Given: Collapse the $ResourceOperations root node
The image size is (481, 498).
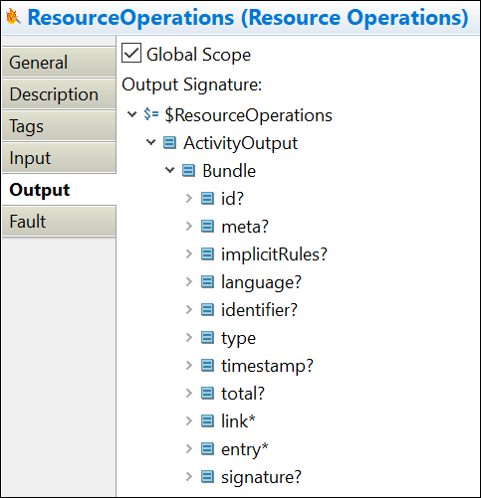Looking at the screenshot, I should [x=131, y=114].
